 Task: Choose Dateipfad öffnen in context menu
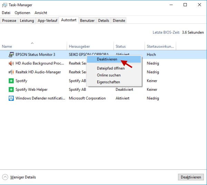pyautogui.click(x=114, y=68)
